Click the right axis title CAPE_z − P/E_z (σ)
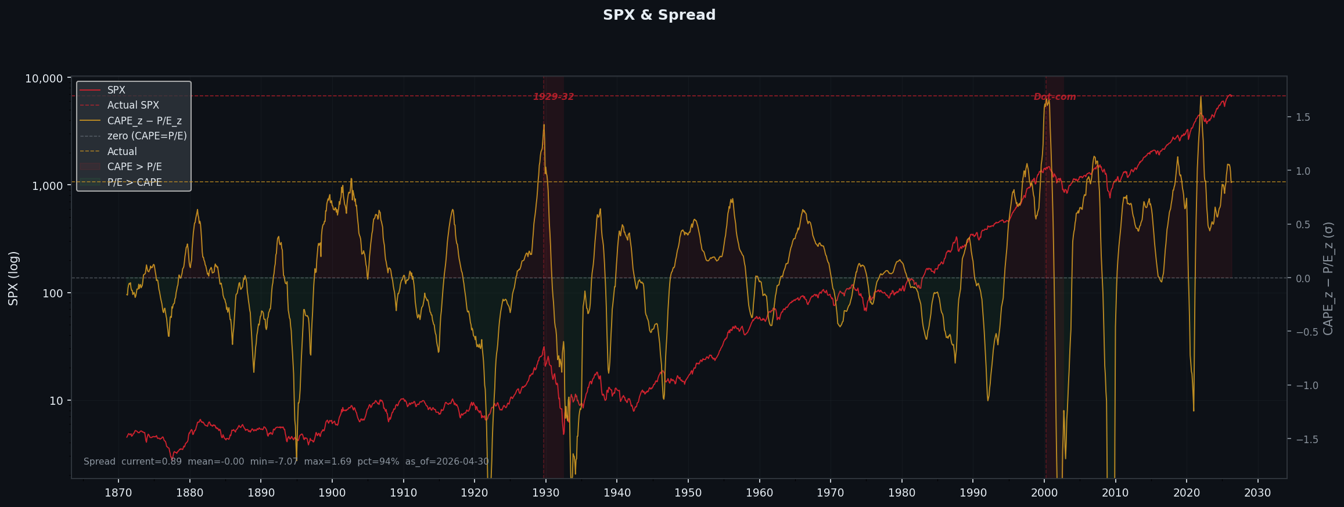The image size is (1344, 507). click(1328, 278)
